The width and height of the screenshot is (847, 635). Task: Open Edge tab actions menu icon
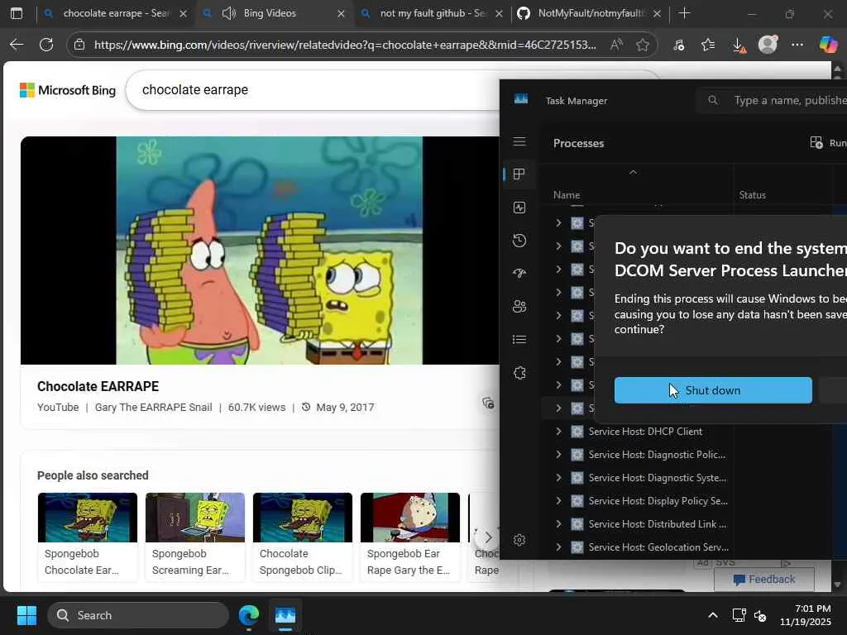click(x=17, y=13)
